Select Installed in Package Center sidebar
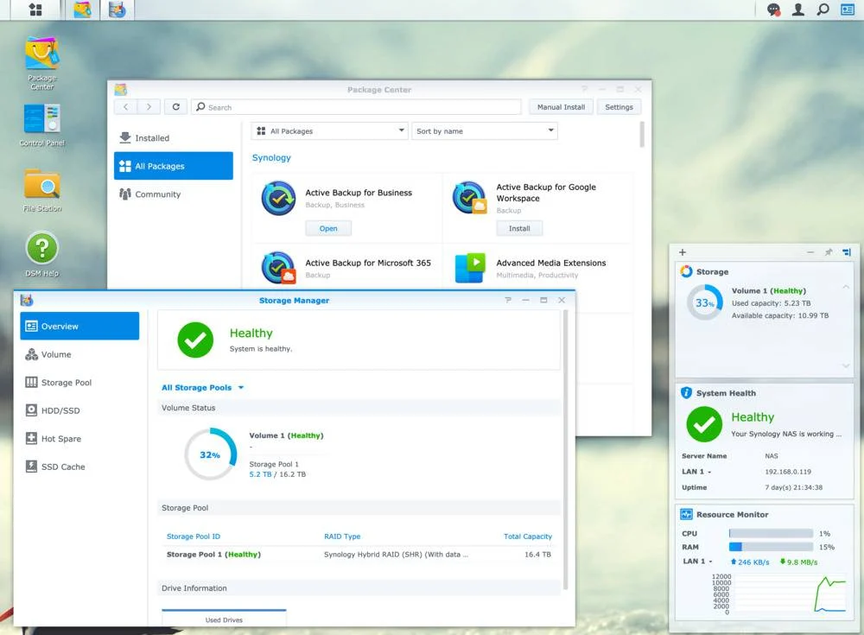The height and width of the screenshot is (635, 864). (x=174, y=138)
